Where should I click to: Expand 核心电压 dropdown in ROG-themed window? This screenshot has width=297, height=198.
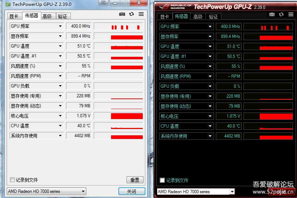(210, 116)
